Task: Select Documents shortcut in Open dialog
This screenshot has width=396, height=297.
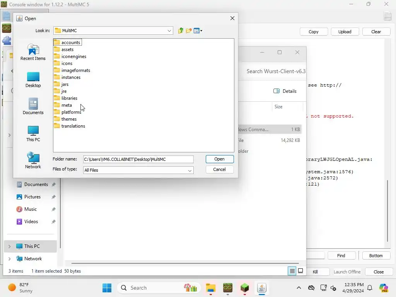Action: (33, 107)
